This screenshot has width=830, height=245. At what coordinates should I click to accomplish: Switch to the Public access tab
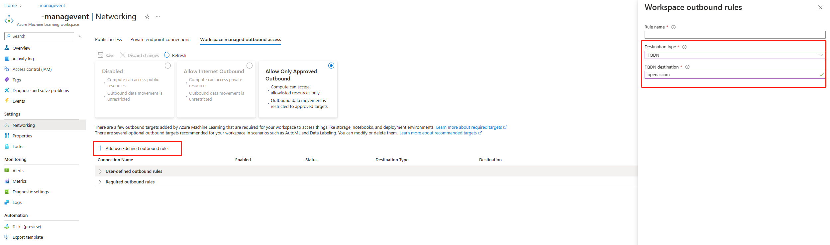(108, 39)
